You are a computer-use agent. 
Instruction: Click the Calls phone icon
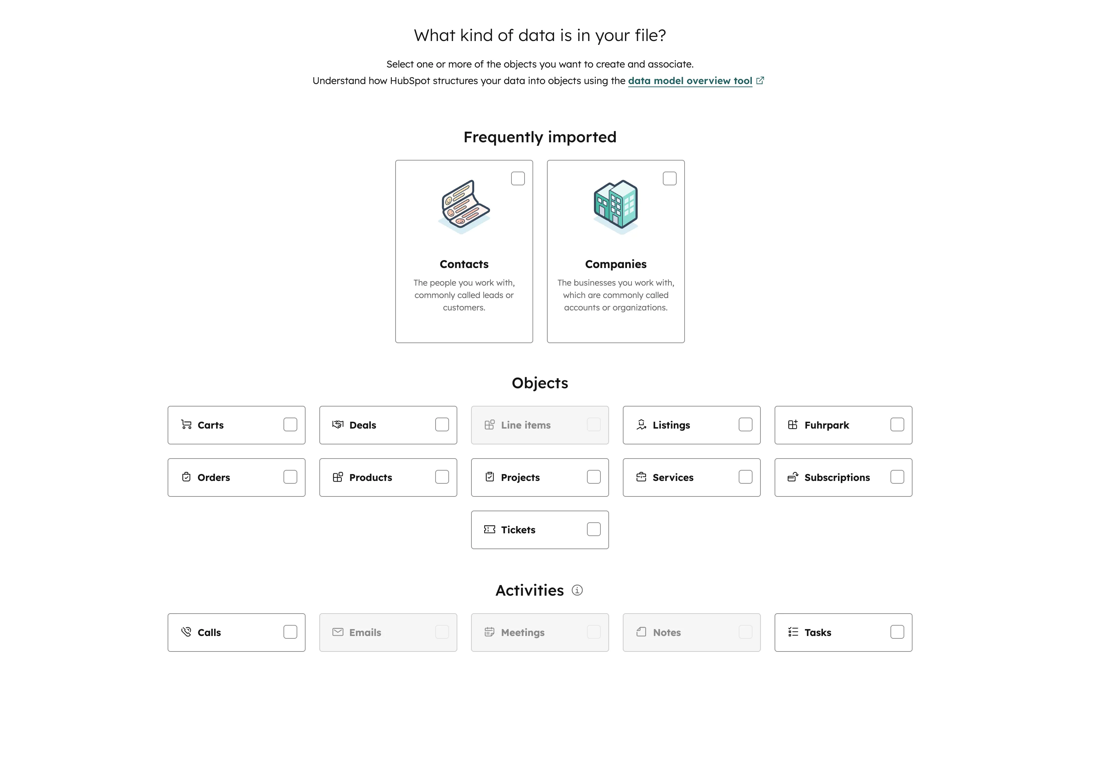pos(186,632)
